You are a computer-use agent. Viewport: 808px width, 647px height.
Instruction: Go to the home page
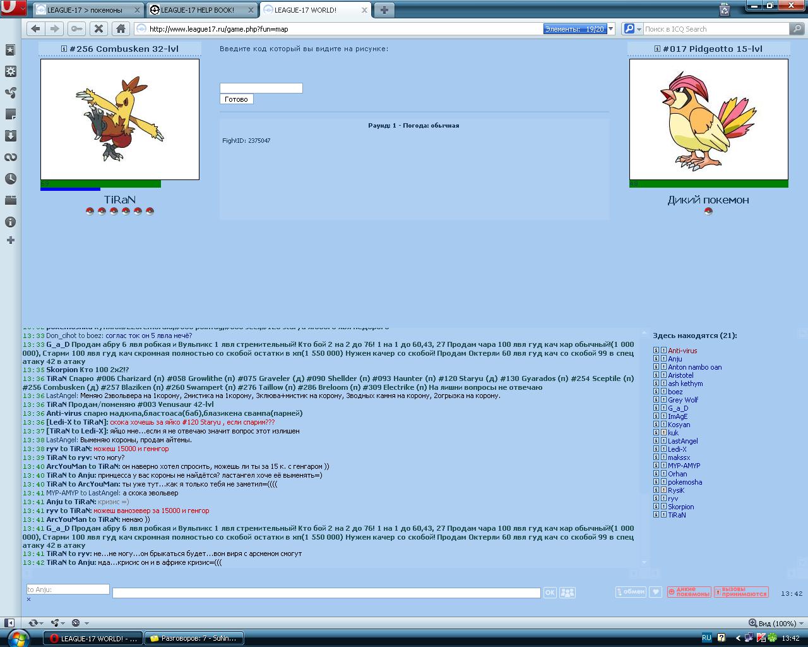[x=120, y=28]
